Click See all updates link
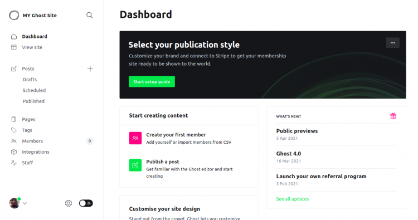Viewport: 418px width, 220px height. [x=293, y=199]
